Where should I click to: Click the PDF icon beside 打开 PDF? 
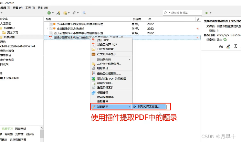tap(93, 40)
